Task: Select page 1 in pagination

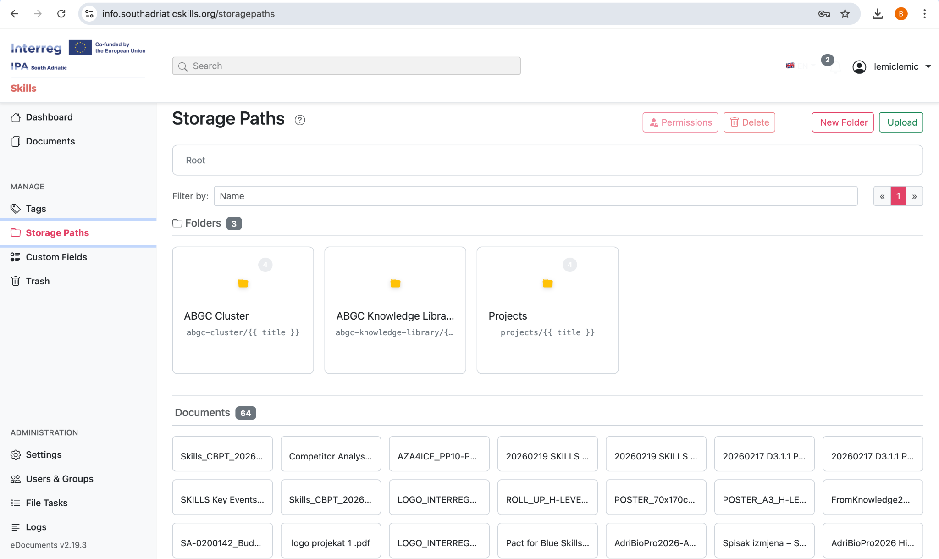Action: pos(898,196)
